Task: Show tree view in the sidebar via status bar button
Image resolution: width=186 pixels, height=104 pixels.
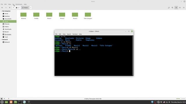Action: [x=5, y=99]
